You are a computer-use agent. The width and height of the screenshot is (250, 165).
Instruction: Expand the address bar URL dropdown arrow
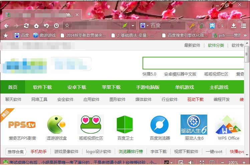pos(133,26)
